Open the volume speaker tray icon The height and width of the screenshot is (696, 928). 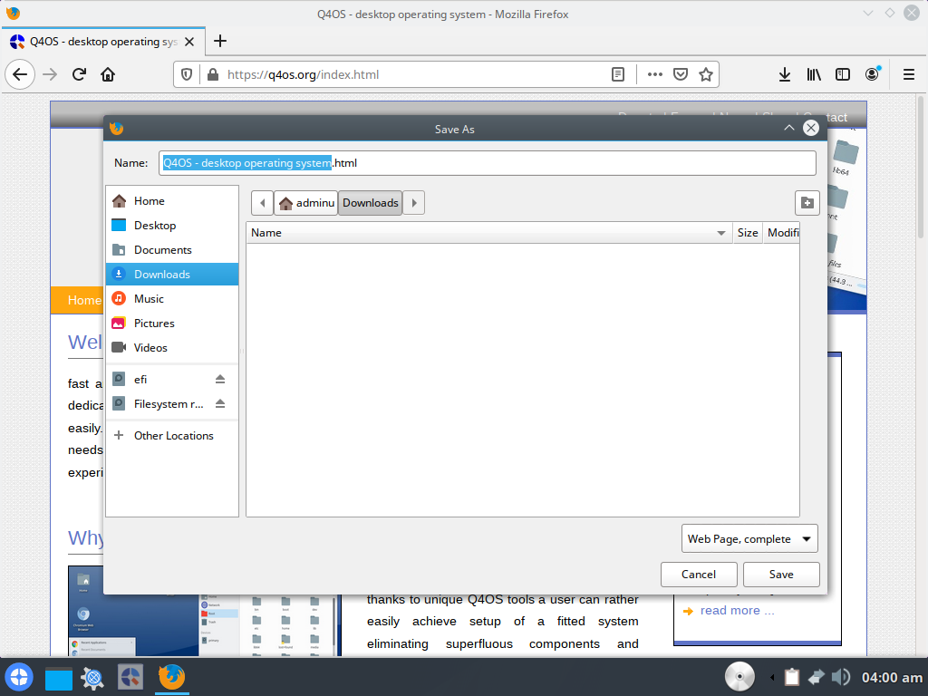pyautogui.click(x=840, y=677)
